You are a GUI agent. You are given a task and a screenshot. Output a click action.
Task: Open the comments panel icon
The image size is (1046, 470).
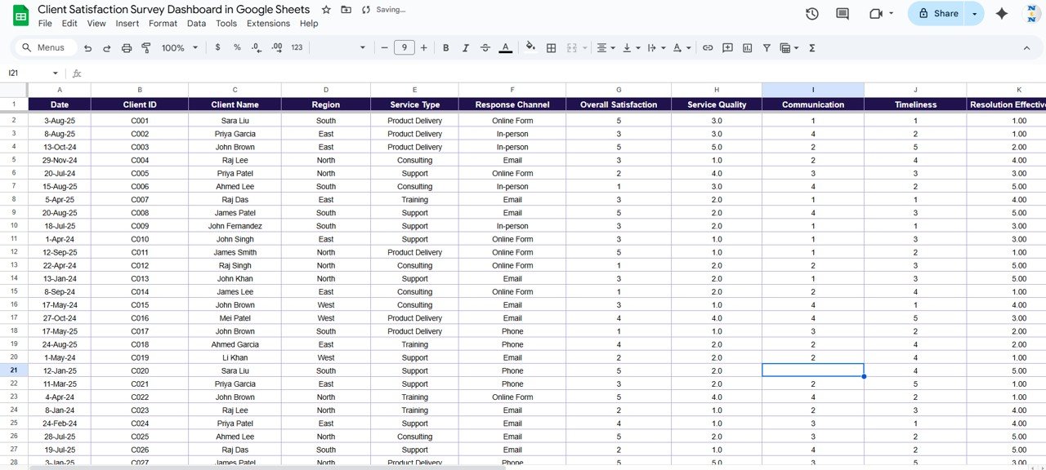[843, 14]
